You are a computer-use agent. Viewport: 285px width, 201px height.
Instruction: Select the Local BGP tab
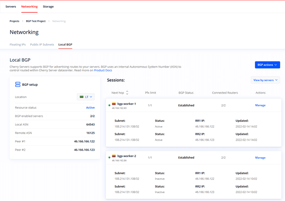[65, 45]
